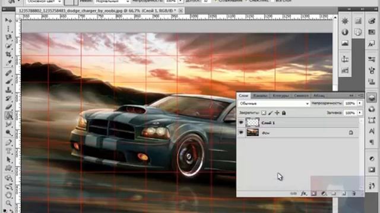The height and width of the screenshot is (213, 380).
Task: Toggle lock transparent pixels
Action: click(x=264, y=113)
